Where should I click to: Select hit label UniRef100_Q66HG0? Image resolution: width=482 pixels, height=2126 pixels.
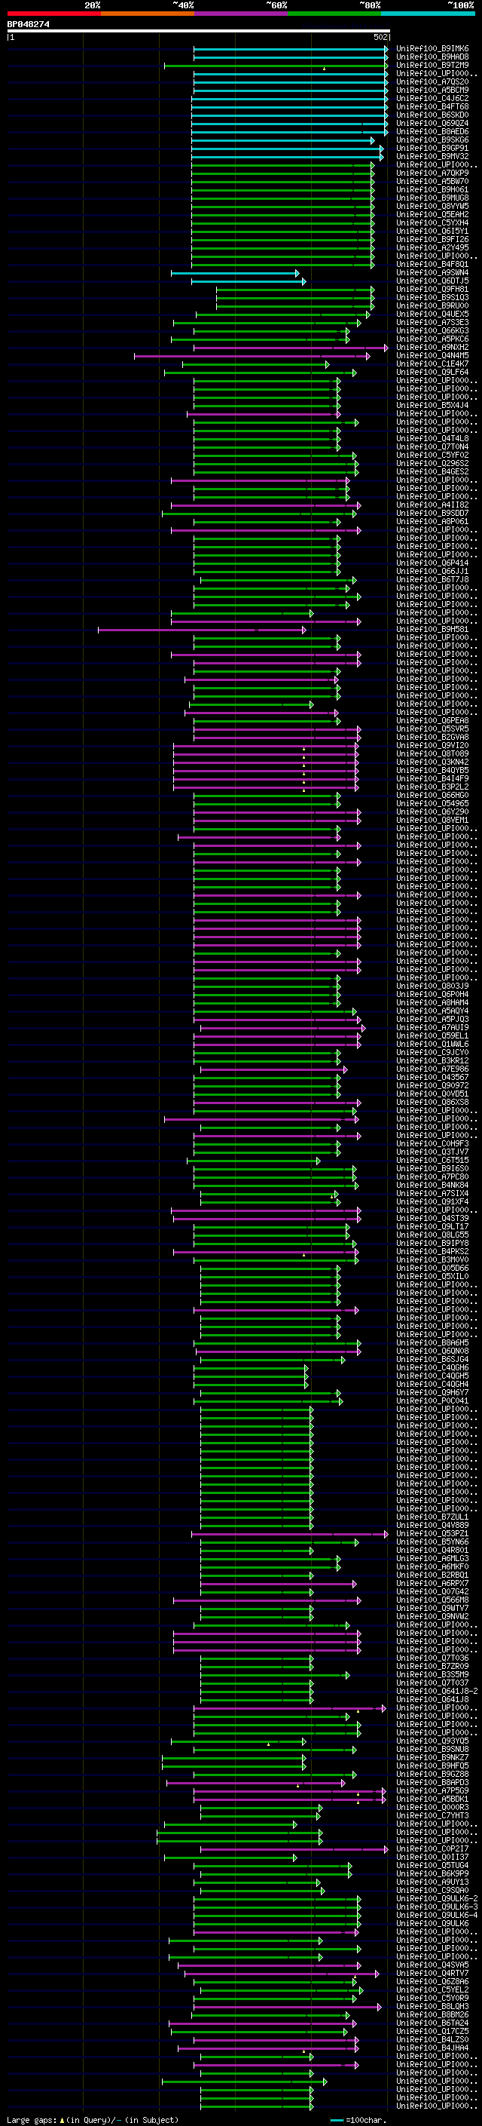click(432, 795)
